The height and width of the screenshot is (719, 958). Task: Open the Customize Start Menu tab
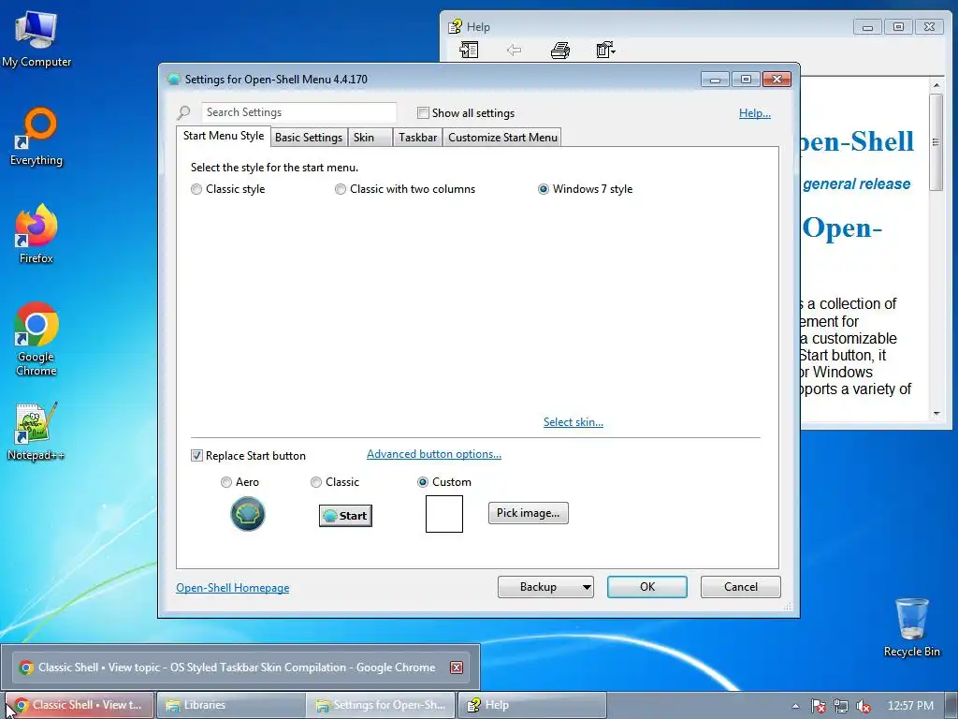(x=502, y=137)
